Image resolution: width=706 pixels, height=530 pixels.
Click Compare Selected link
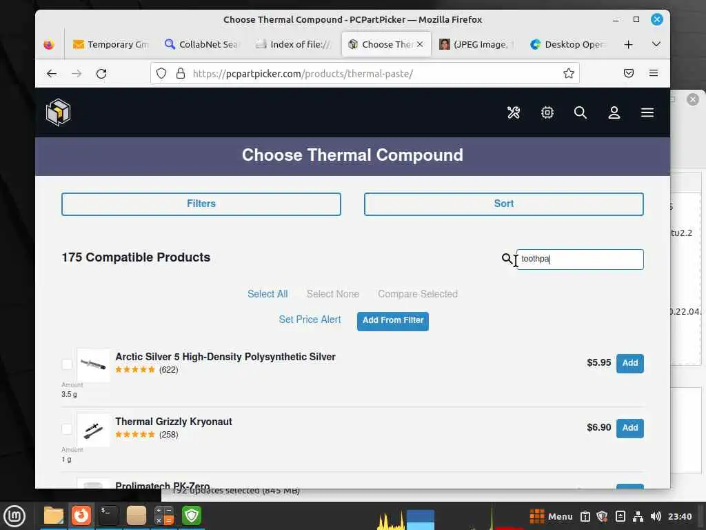point(418,294)
